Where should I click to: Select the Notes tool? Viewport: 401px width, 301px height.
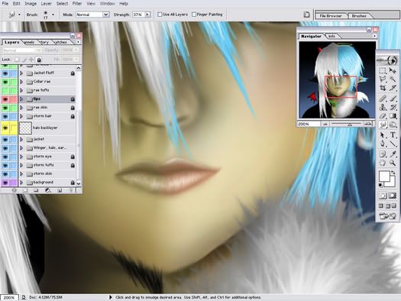coord(383,154)
